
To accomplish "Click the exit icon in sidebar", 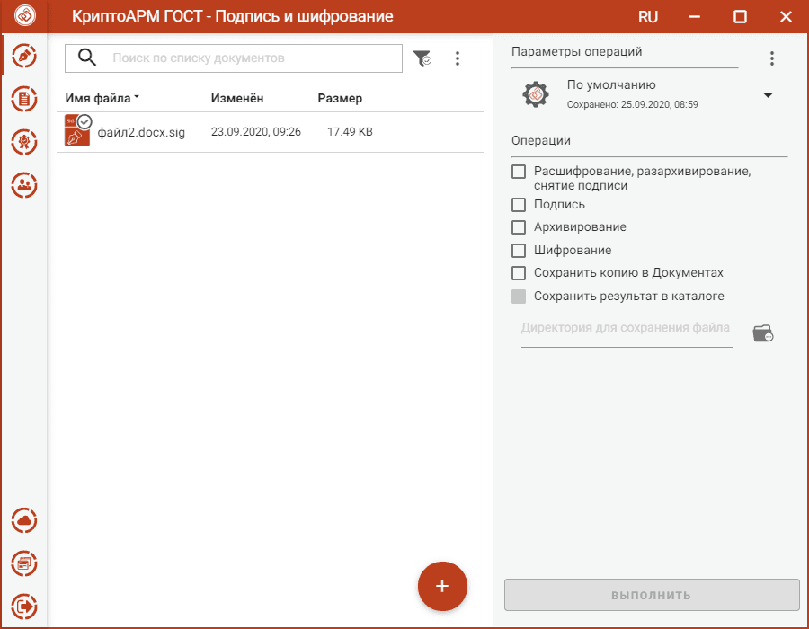I will (x=24, y=607).
